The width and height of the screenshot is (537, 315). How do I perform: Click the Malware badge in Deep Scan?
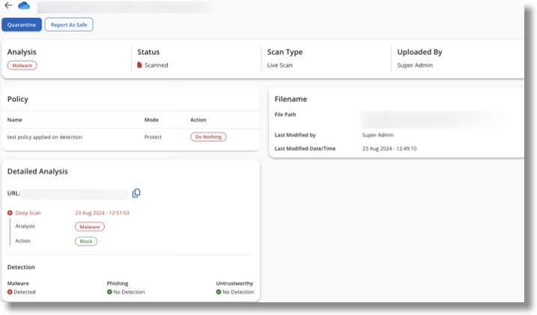pos(89,226)
